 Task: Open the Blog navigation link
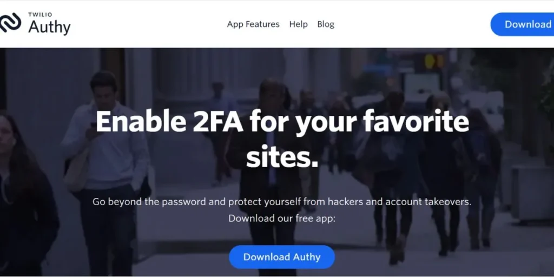pos(325,24)
